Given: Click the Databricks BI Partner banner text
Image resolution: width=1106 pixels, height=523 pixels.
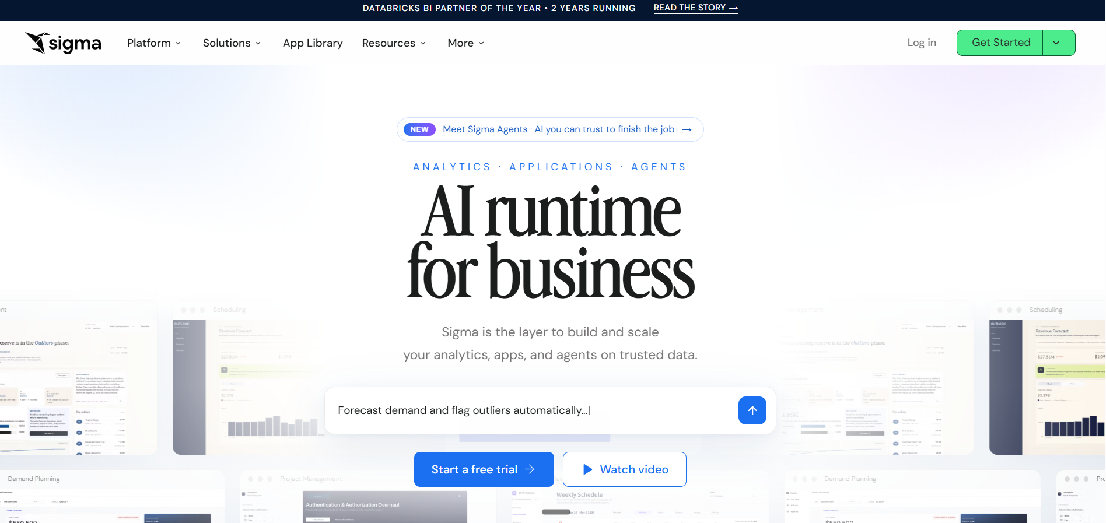Looking at the screenshot, I should point(499,8).
